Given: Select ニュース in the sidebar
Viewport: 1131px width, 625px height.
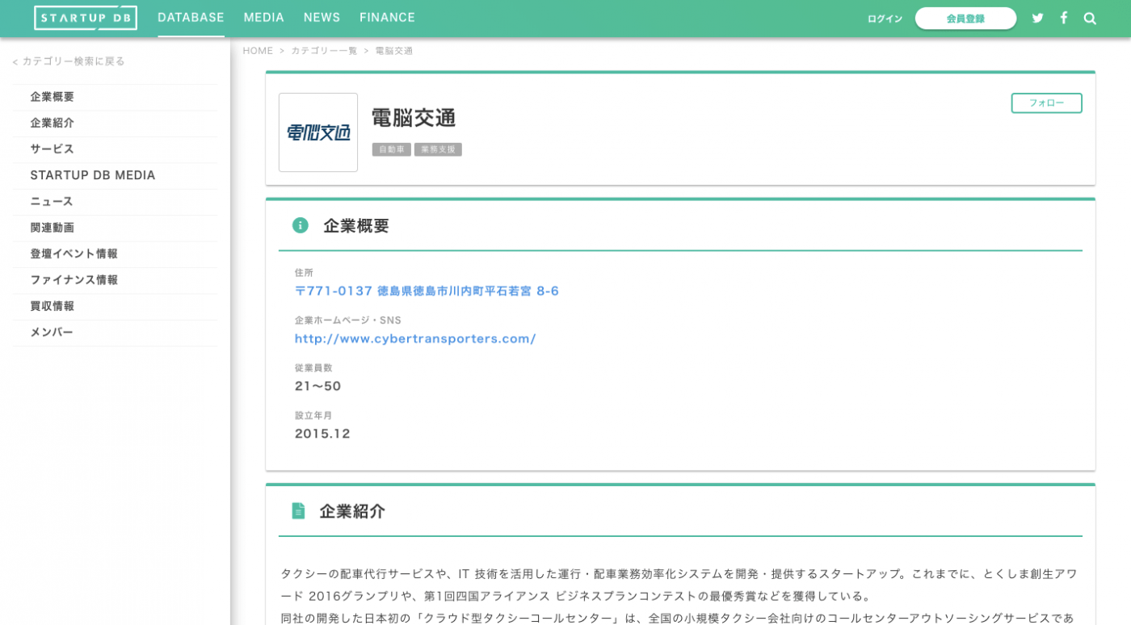Looking at the screenshot, I should click(x=115, y=202).
